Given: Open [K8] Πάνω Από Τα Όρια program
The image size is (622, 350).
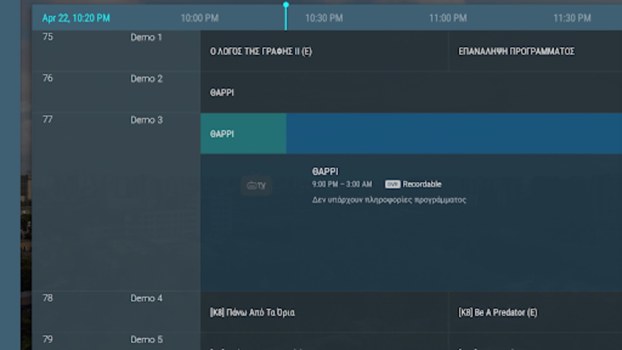Looking at the screenshot, I should point(324,312).
